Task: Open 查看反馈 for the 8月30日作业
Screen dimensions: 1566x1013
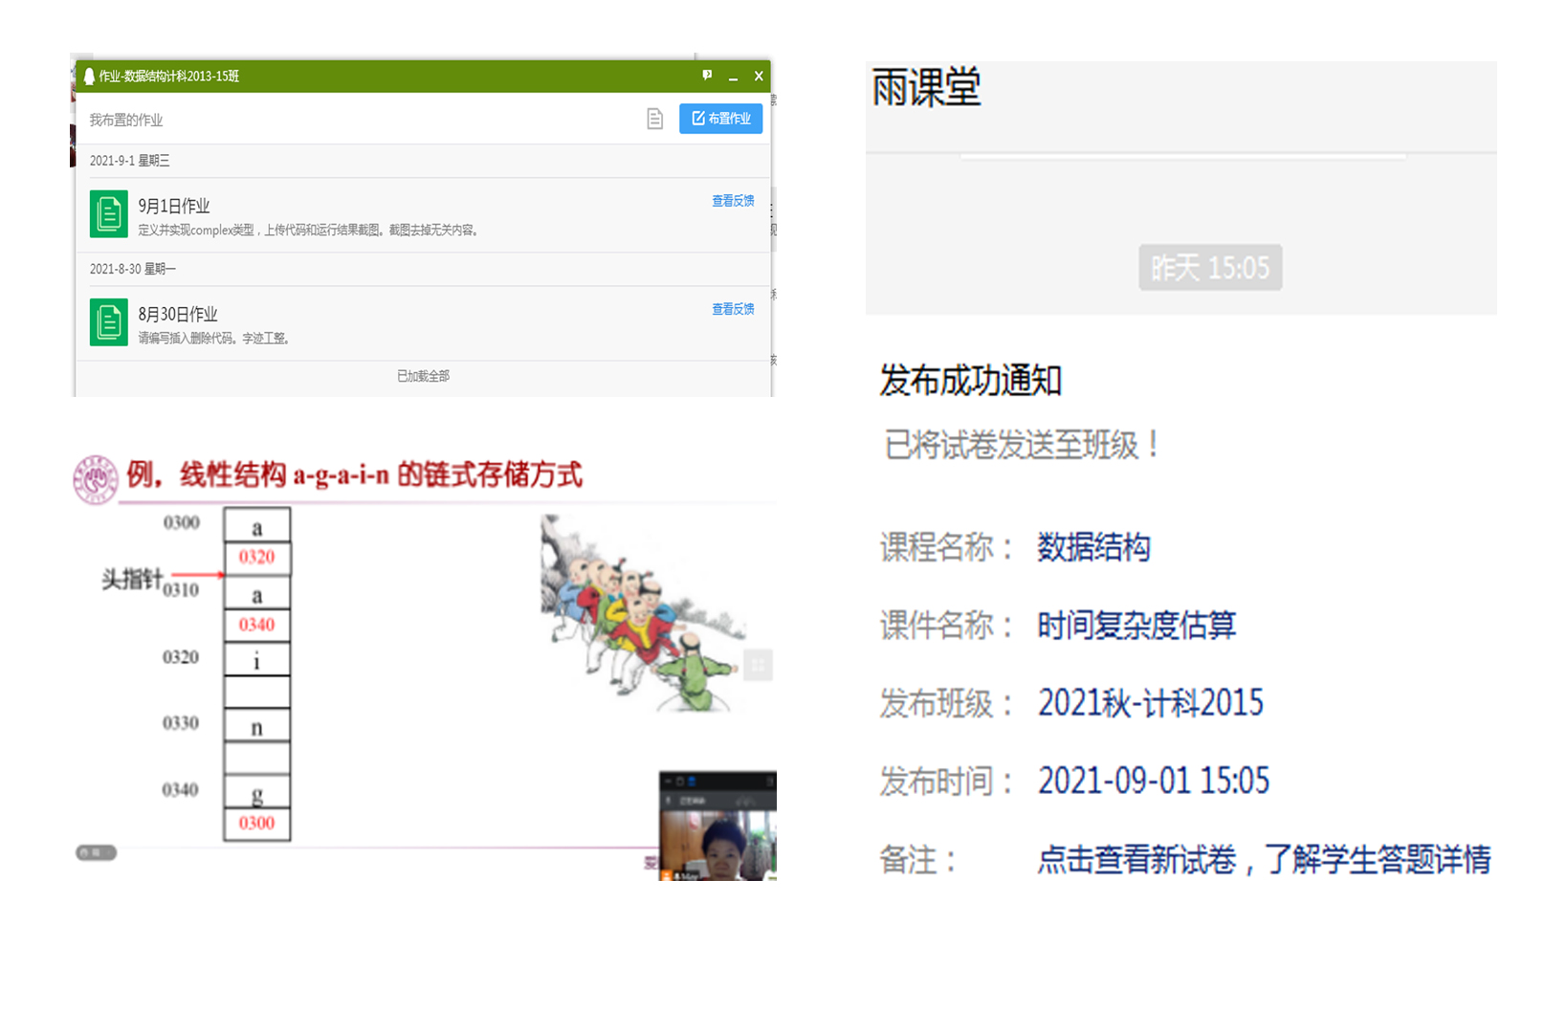Action: pyautogui.click(x=733, y=309)
